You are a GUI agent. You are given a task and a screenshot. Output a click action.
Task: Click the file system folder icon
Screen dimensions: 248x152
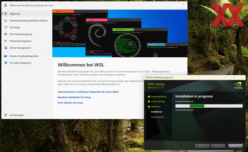coord(5,20)
